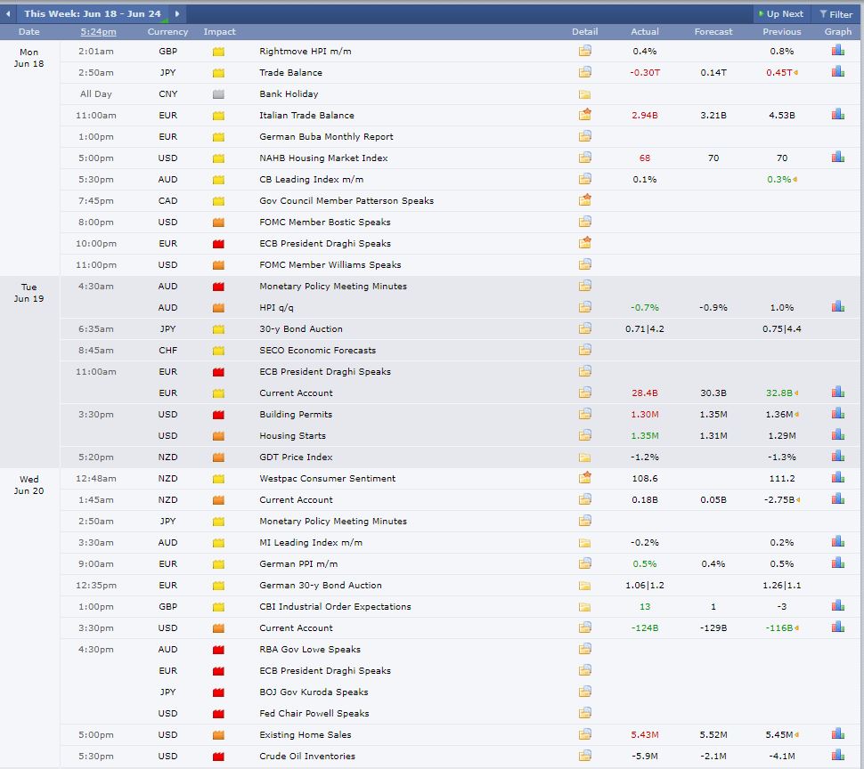Screen dimensions: 864x769
Task: Open graph for Building Permits
Action: (x=837, y=414)
